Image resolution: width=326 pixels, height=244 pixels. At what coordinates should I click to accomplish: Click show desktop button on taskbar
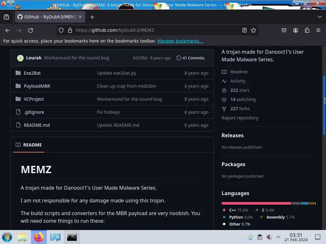[x=318, y=237]
